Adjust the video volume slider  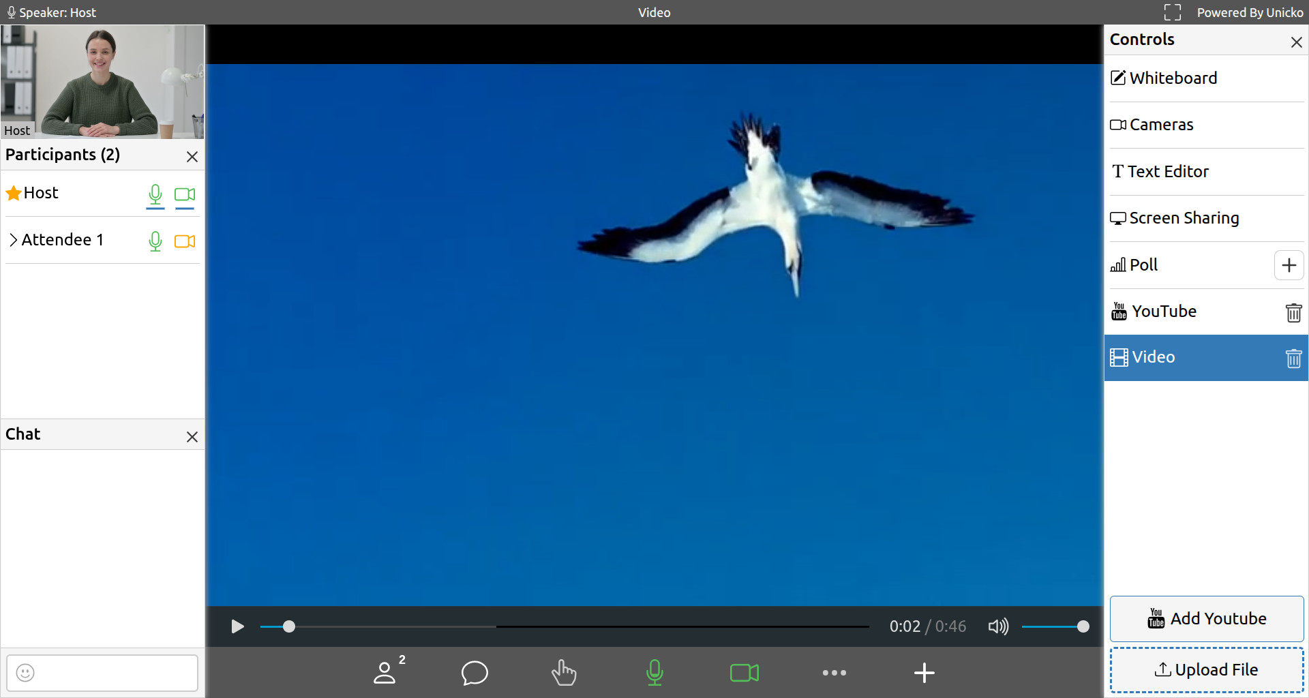click(1055, 626)
